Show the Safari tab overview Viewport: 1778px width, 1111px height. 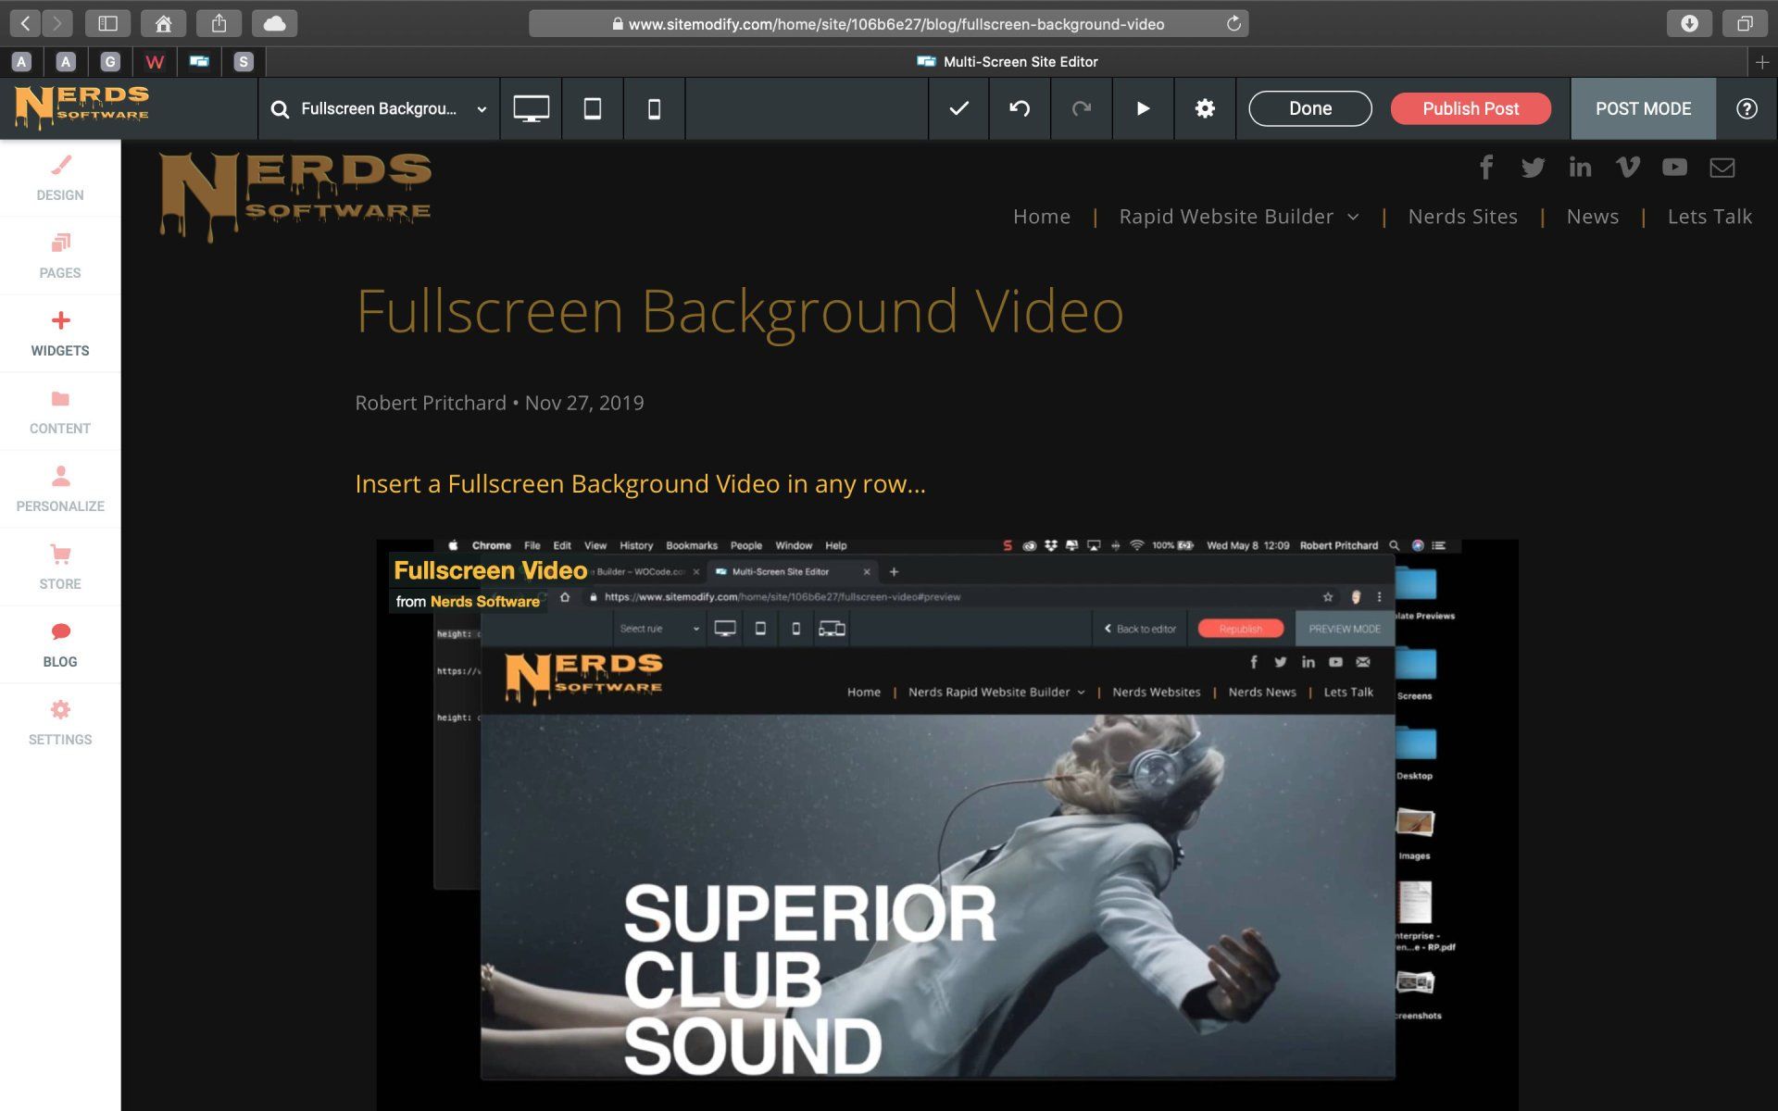(1745, 23)
